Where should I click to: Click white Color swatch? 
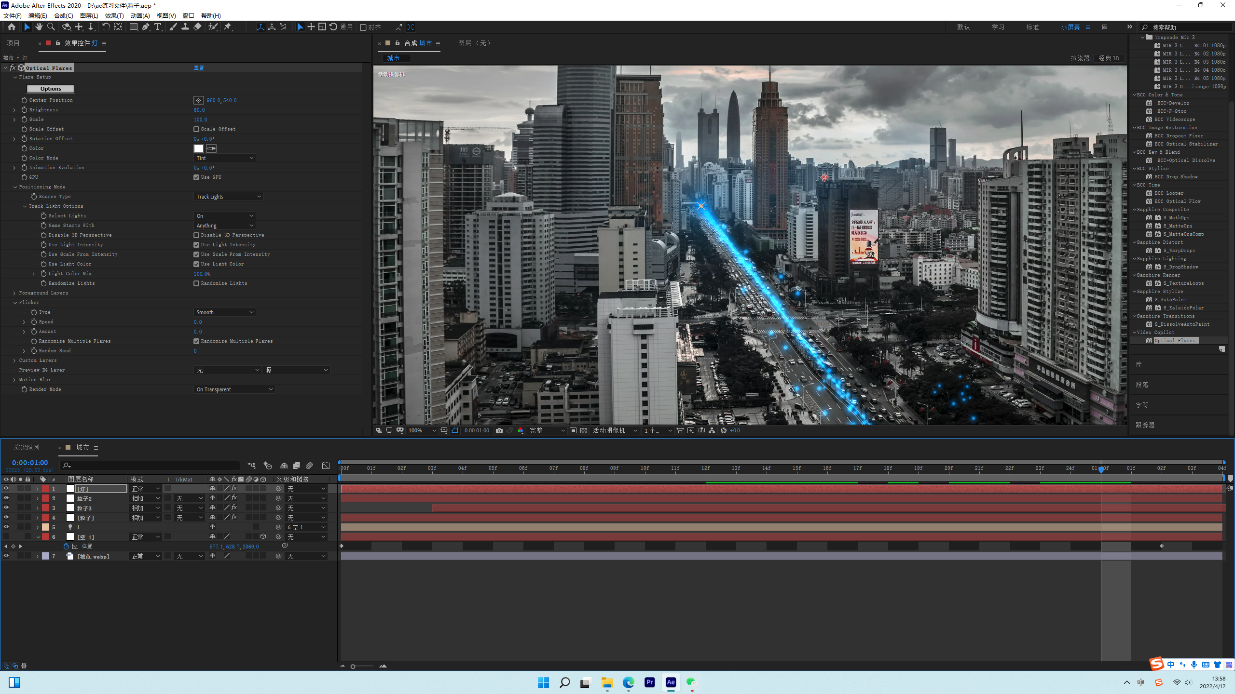click(x=199, y=148)
